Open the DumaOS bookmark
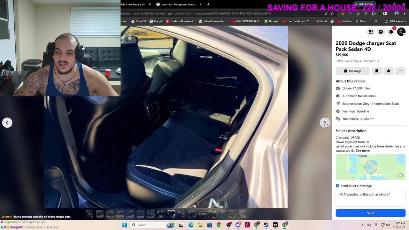 (138, 21)
